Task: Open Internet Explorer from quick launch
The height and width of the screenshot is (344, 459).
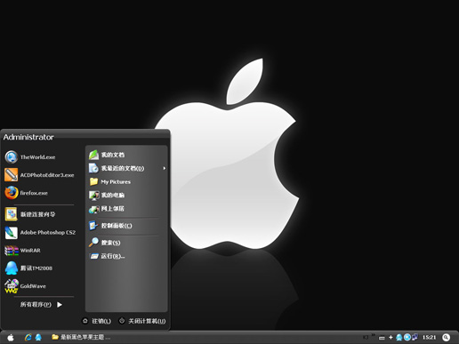Action: (x=28, y=337)
